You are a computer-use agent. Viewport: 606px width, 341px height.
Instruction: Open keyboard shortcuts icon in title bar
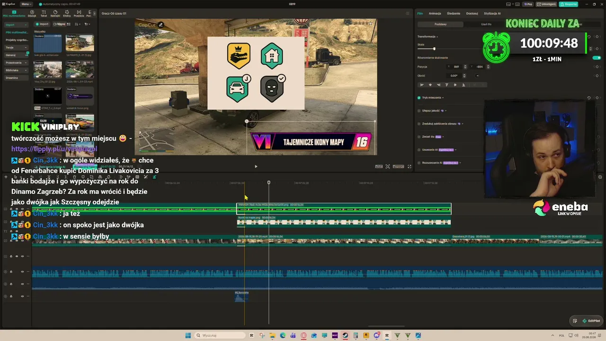[x=517, y=4]
